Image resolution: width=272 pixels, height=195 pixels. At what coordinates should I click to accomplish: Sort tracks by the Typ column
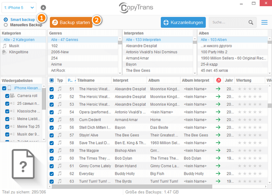point(60,80)
